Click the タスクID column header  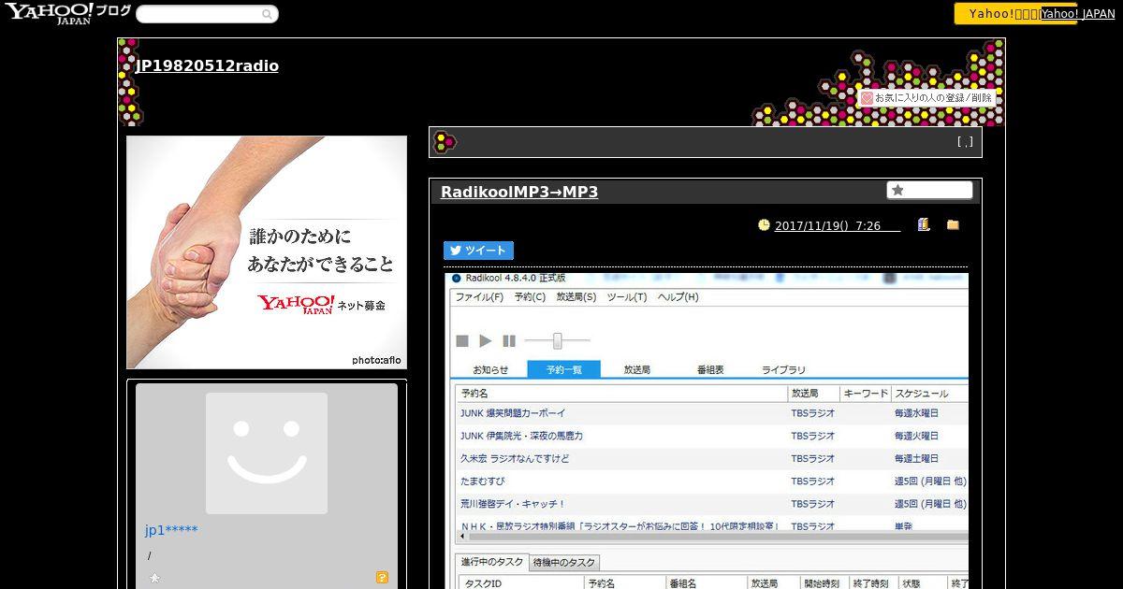pyautogui.click(x=521, y=582)
